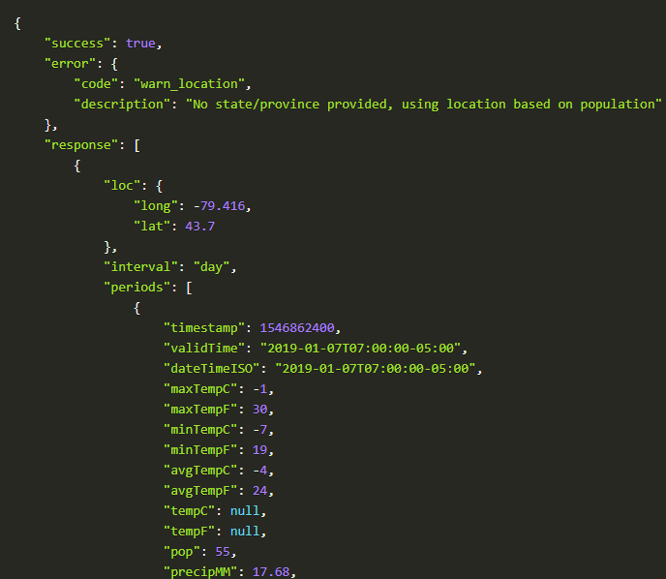Click the "avgTempC" key
Screen dimensions: 666x579
200,471
